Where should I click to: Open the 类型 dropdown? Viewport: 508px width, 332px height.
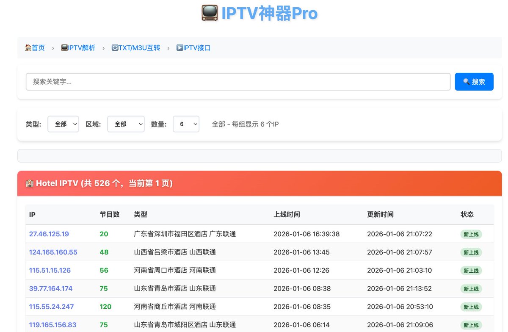pos(63,124)
